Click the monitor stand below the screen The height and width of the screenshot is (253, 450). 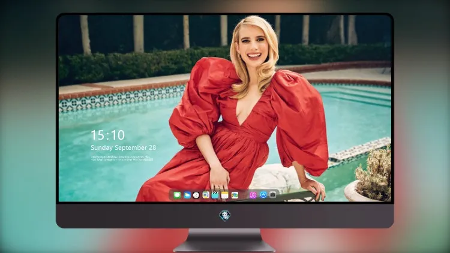click(224, 240)
